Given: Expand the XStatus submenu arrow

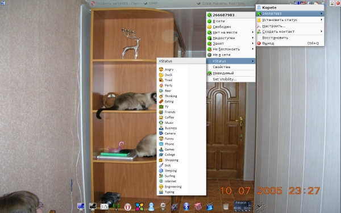Looking at the screenshot, I should (253, 61).
